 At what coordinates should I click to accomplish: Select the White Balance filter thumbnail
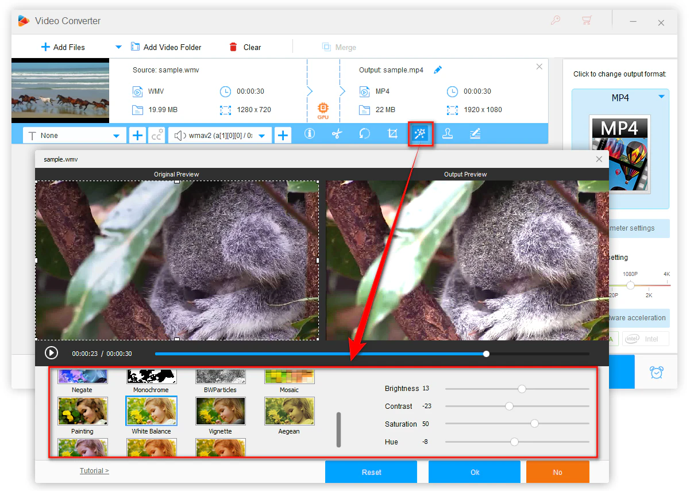tap(151, 411)
